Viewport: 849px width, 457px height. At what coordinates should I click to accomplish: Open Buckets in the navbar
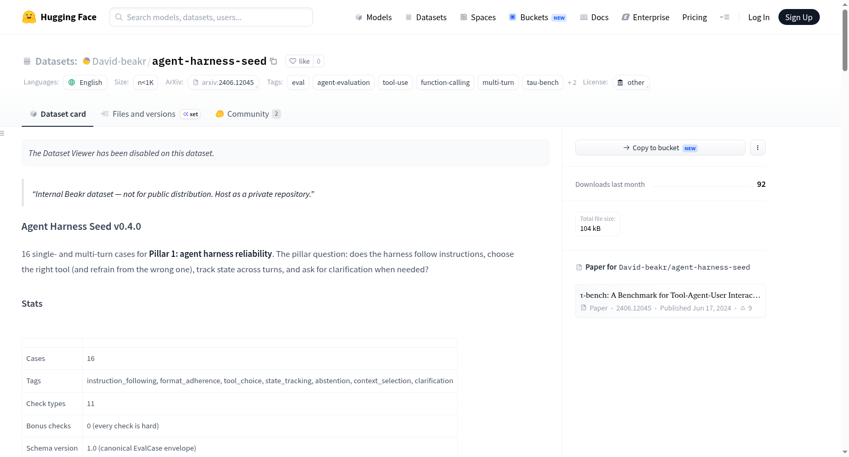[x=538, y=17]
